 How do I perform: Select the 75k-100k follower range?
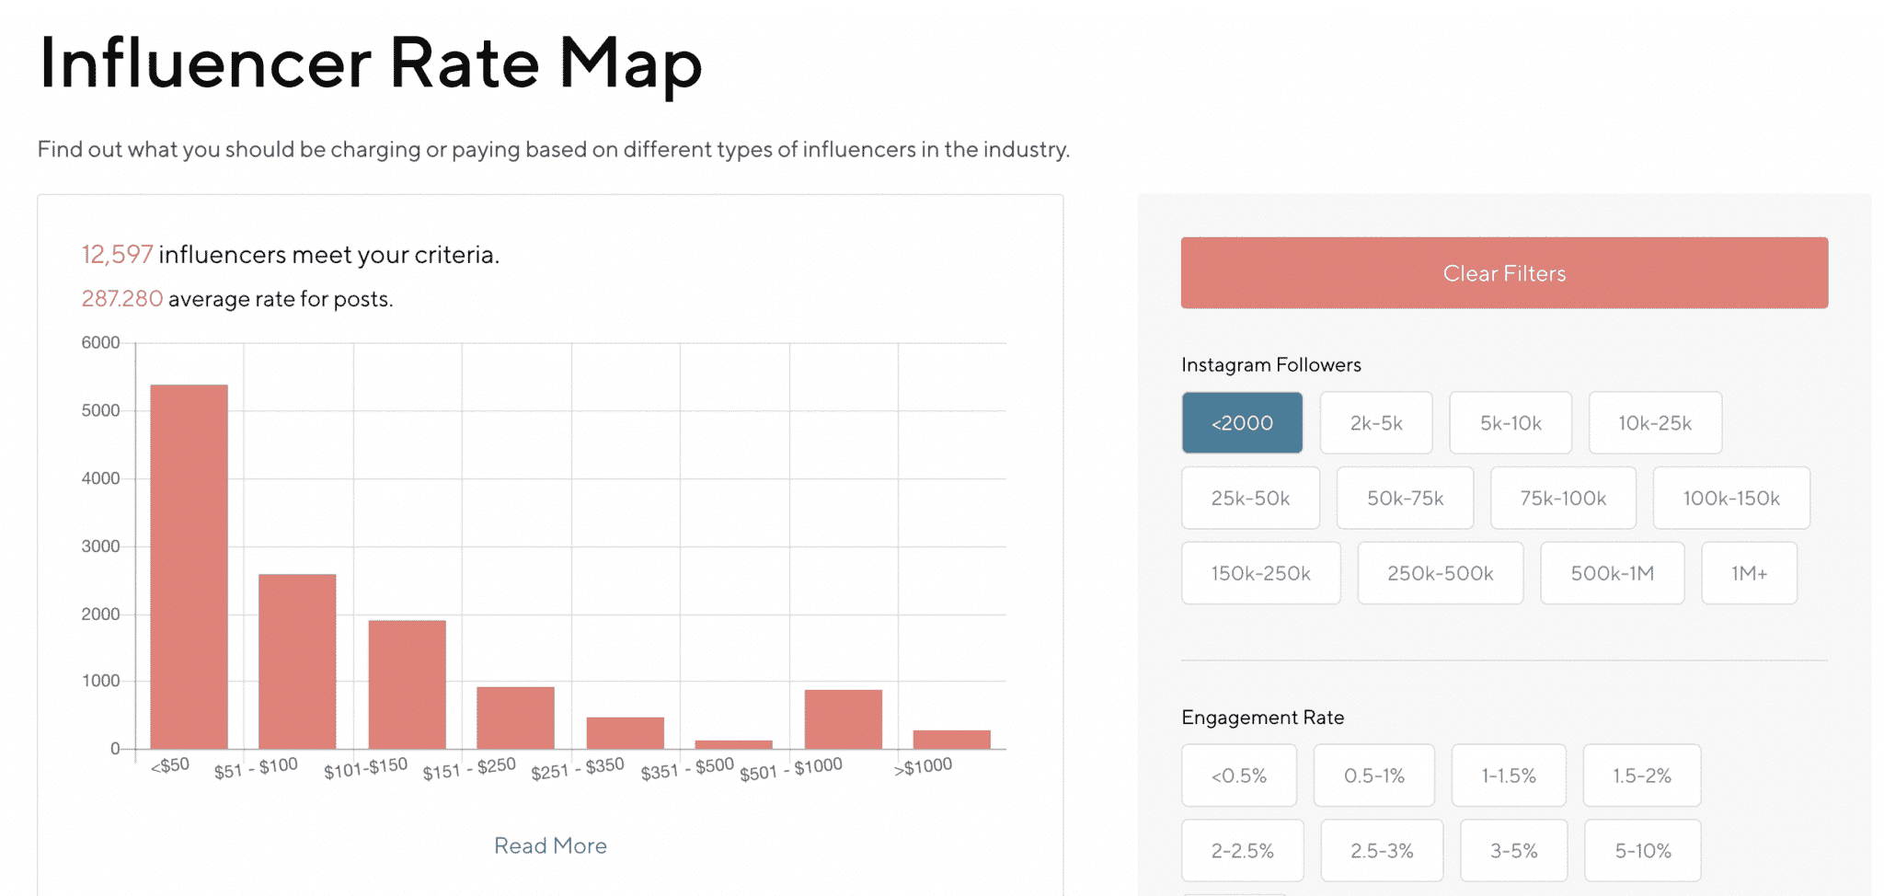[x=1562, y=498]
